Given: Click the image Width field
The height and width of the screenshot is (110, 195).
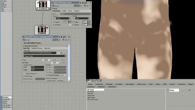Looking at the screenshot, I should 37,67.
